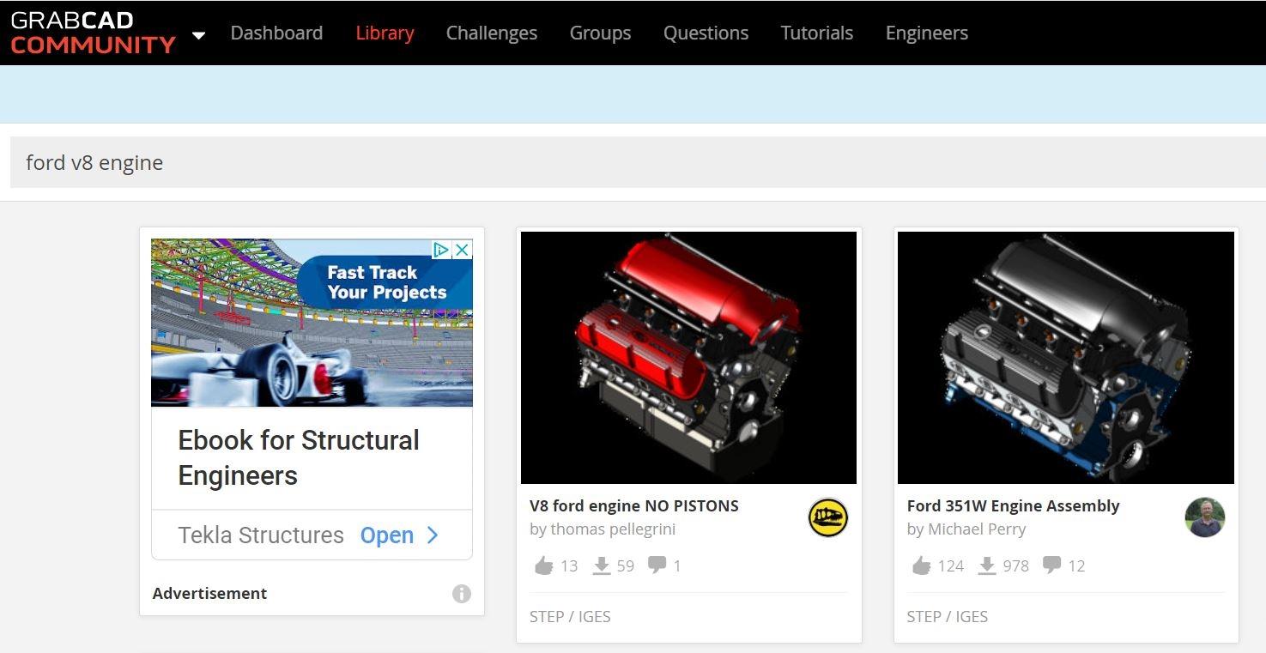Open the red V8 ford engine thumbnail
1266x653 pixels.
688,358
